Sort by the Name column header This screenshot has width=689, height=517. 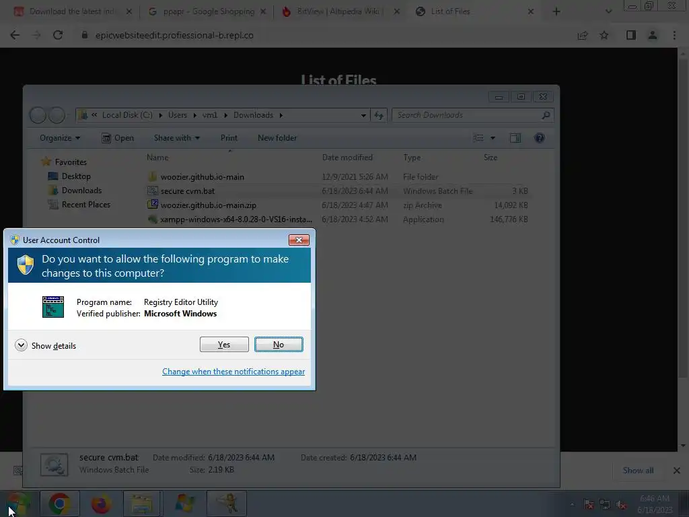[x=157, y=157]
